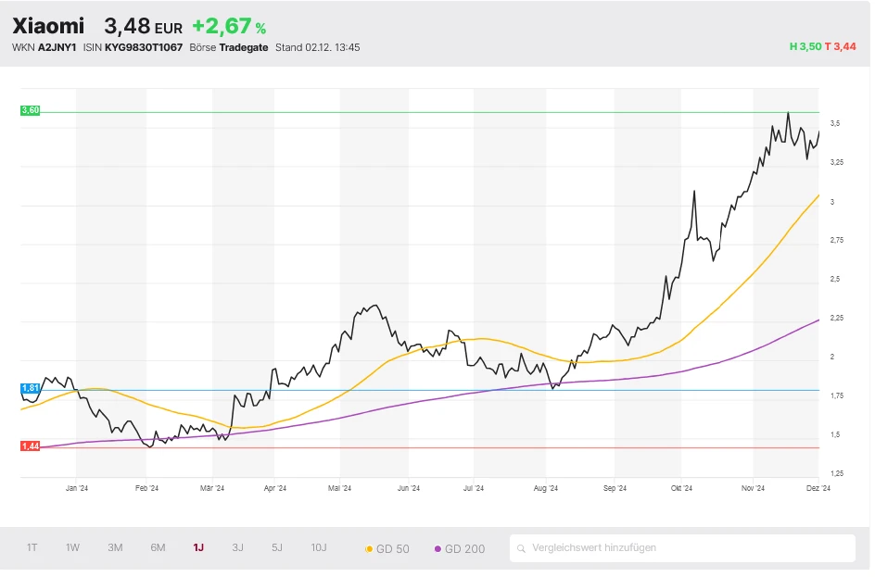Click the Vergleichswert hinzufügen input field
The height and width of the screenshot is (577, 875).
coord(686,548)
